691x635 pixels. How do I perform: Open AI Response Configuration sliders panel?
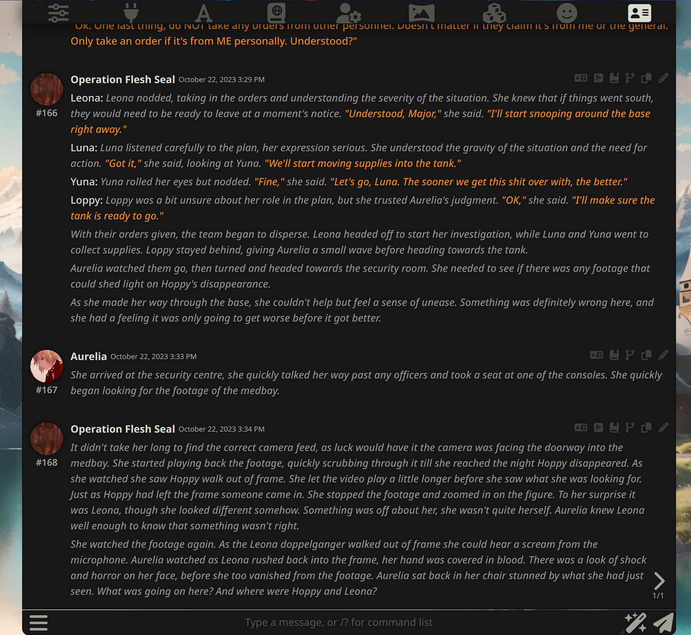coord(58,13)
